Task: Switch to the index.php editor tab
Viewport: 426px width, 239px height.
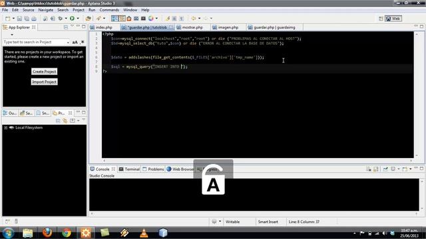Action: 104,27
